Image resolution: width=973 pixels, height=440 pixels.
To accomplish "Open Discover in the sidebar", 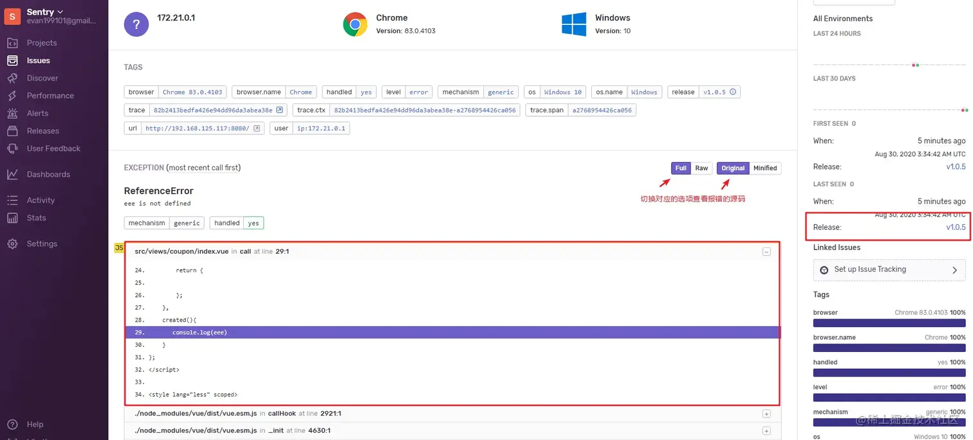I will click(x=42, y=78).
